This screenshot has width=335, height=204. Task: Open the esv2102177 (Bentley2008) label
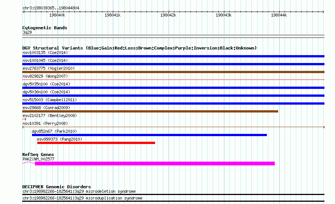coord(50,115)
